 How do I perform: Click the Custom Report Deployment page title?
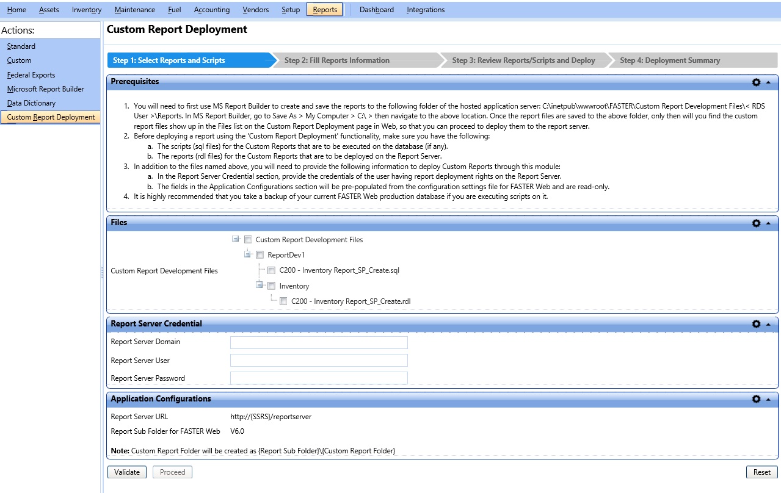[x=177, y=29]
